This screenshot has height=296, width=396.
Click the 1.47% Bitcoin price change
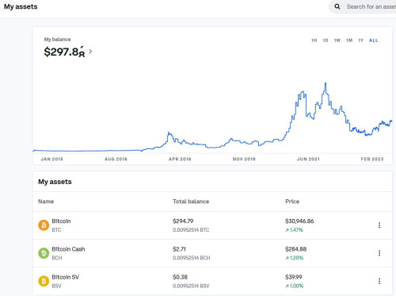pos(294,230)
